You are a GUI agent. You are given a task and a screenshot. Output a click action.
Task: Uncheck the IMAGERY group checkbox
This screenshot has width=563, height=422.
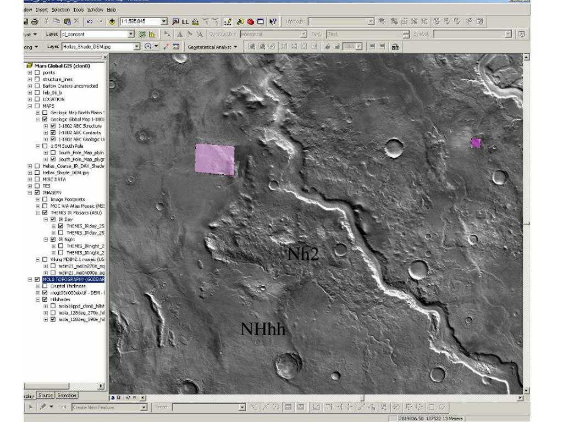37,193
